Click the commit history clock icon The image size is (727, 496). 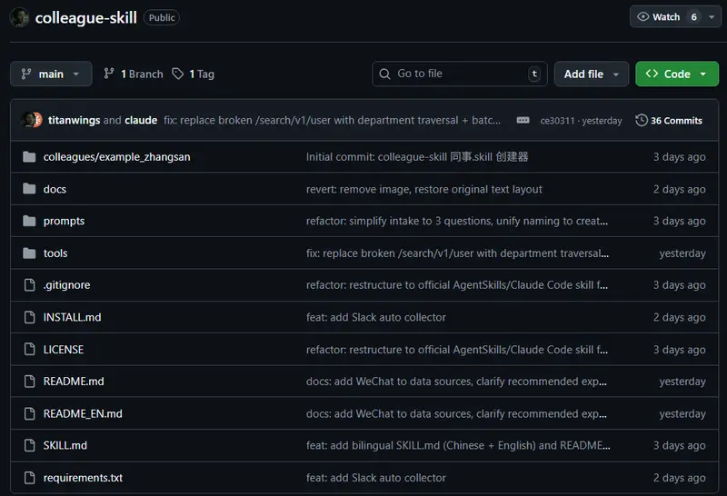(x=642, y=121)
